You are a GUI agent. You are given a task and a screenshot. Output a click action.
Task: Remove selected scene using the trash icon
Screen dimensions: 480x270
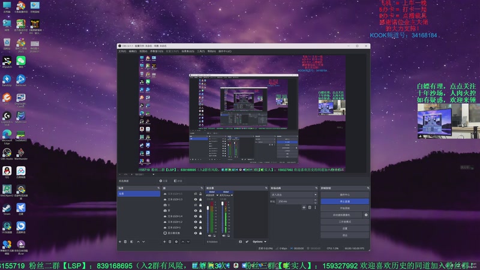click(125, 242)
